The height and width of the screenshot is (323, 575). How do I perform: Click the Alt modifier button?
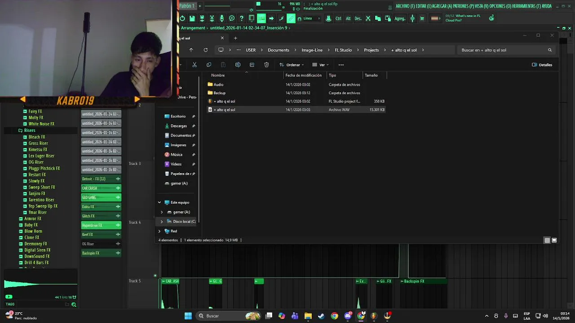[x=348, y=18]
